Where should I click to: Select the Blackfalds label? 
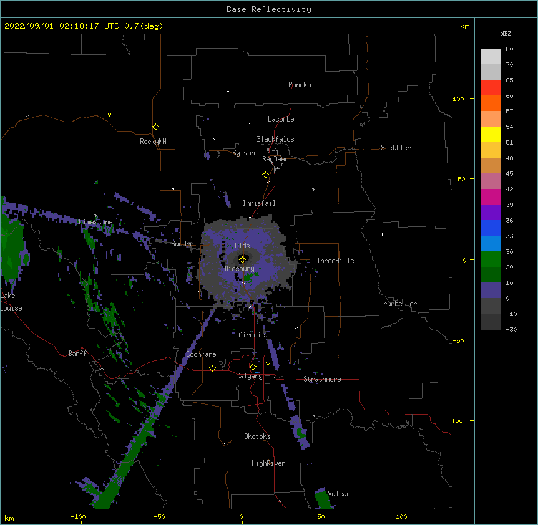tap(275, 139)
